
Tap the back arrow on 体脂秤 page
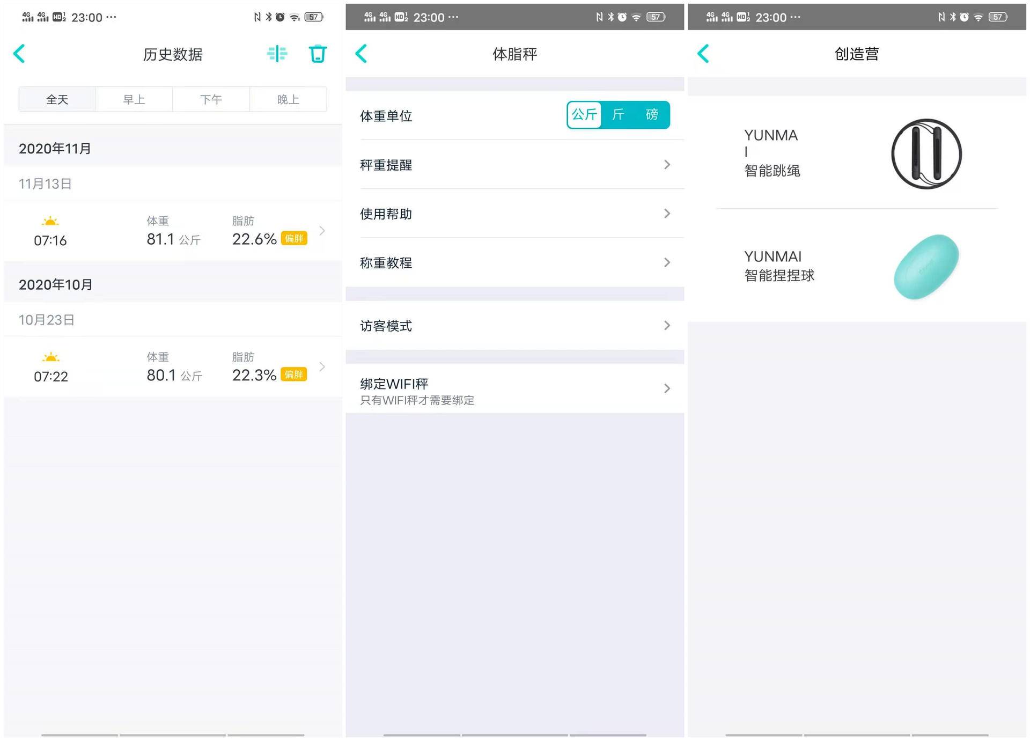click(x=362, y=54)
